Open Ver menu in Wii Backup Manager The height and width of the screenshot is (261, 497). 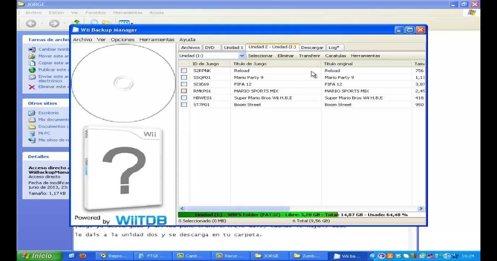coord(101,40)
